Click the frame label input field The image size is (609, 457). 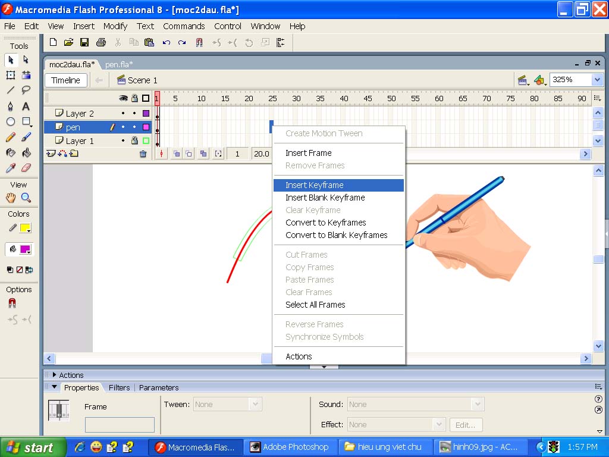(x=120, y=425)
